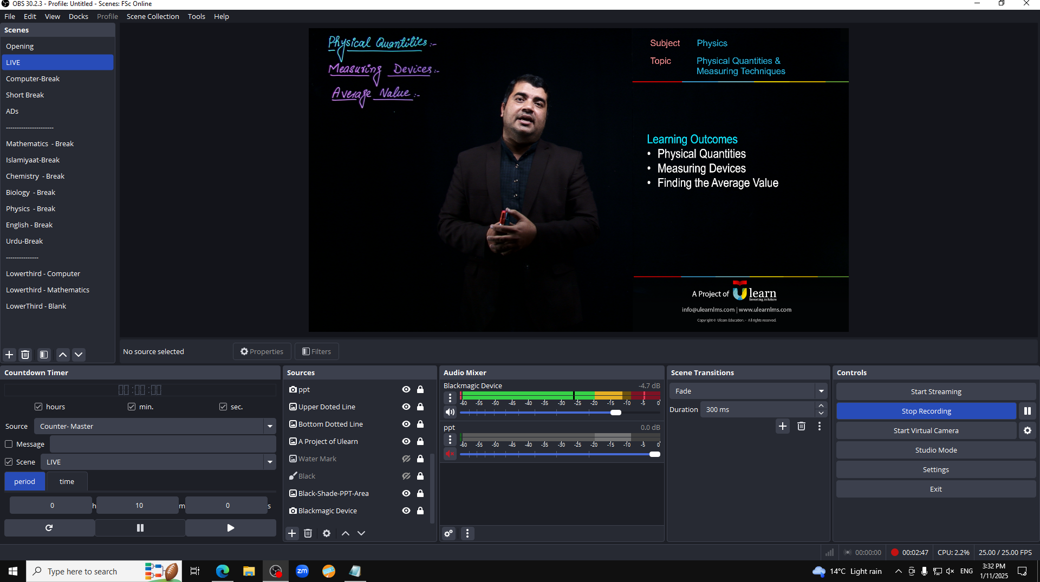Remove scene transition trash icon
The width and height of the screenshot is (1040, 582).
click(801, 426)
